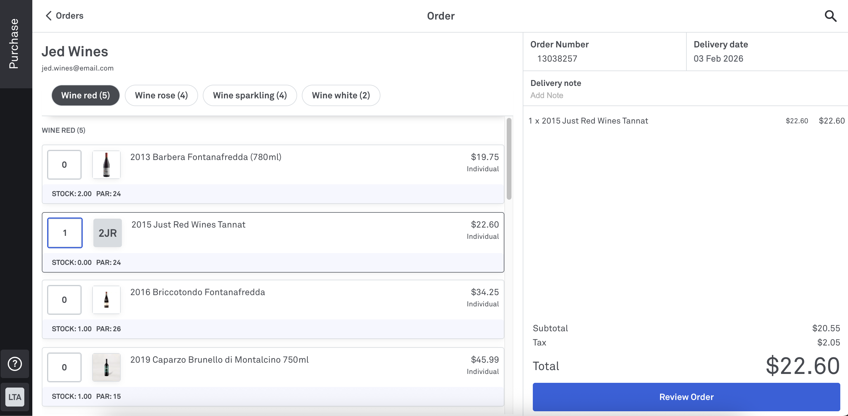Click the help question mark icon
Screen dimensions: 848x416
coord(15,364)
